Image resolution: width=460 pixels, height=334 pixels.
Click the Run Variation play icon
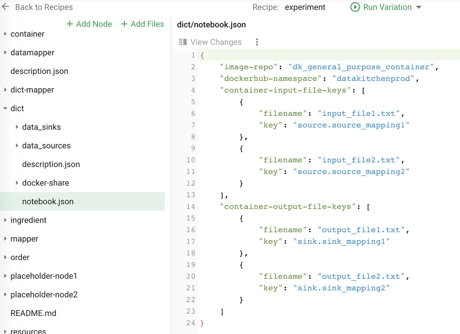[x=355, y=7]
